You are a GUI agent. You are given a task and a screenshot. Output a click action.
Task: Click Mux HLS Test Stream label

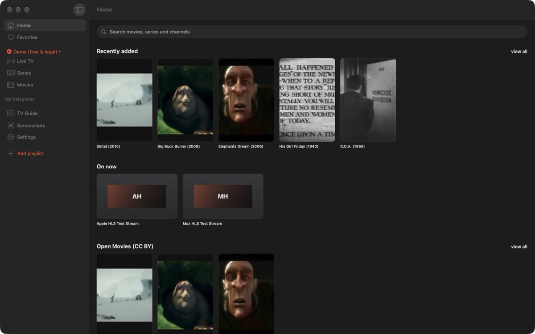click(202, 224)
